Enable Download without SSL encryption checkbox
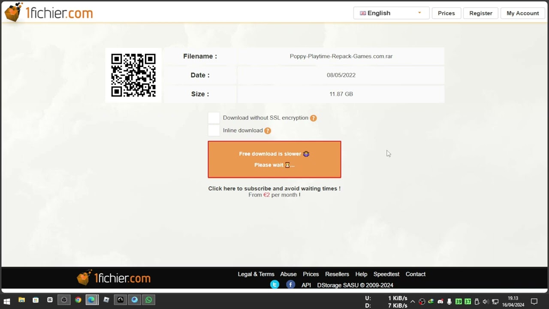 tap(214, 118)
